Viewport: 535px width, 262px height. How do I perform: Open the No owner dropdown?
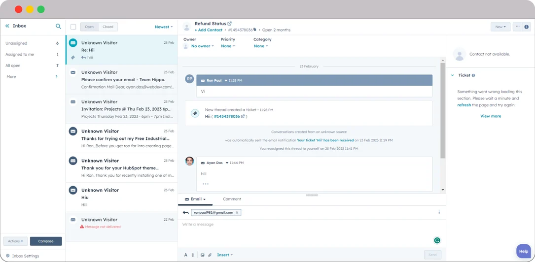click(x=202, y=46)
